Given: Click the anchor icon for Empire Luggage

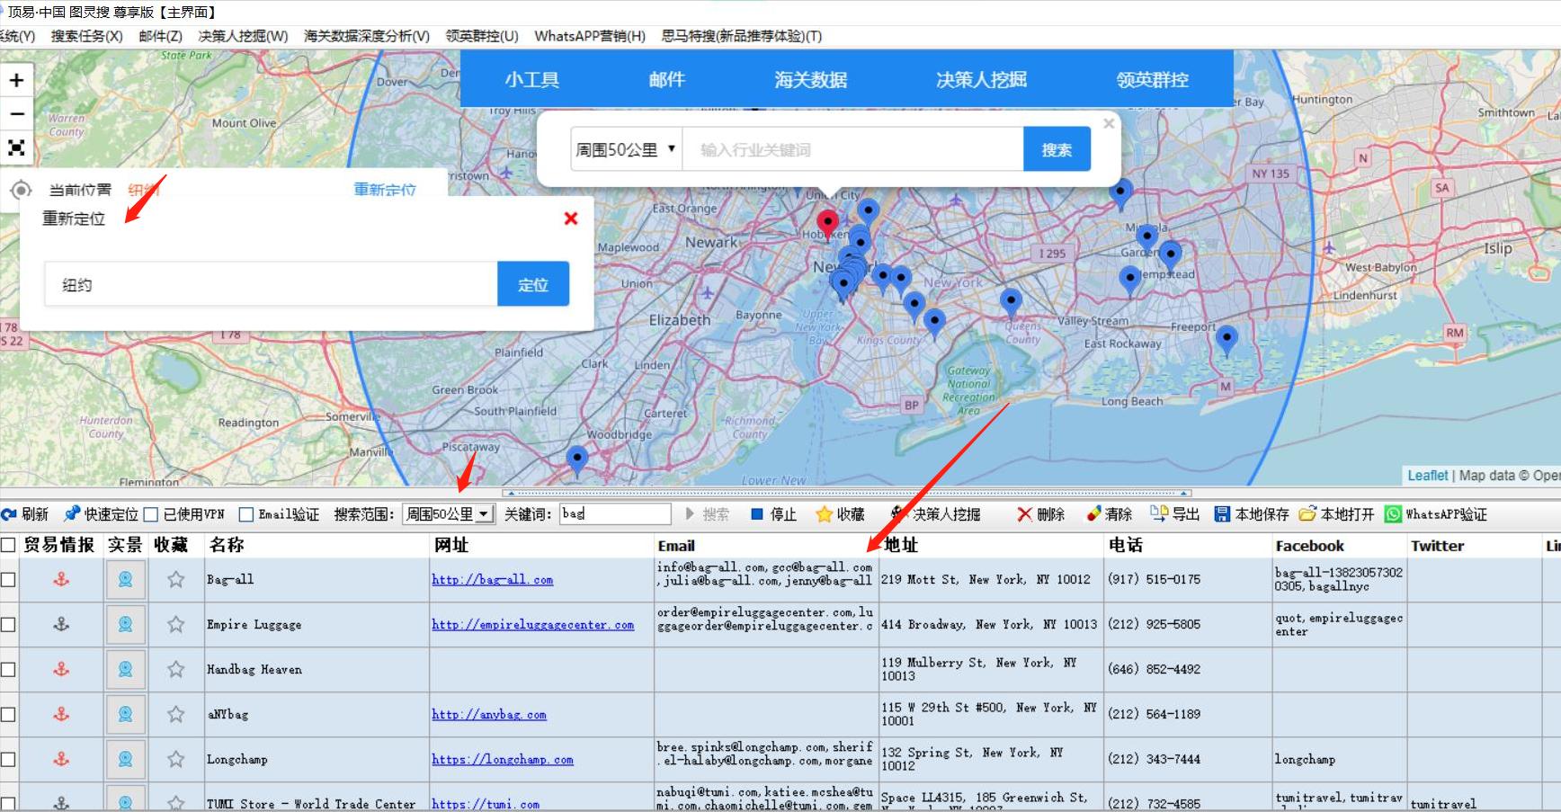Looking at the screenshot, I should tap(61, 624).
